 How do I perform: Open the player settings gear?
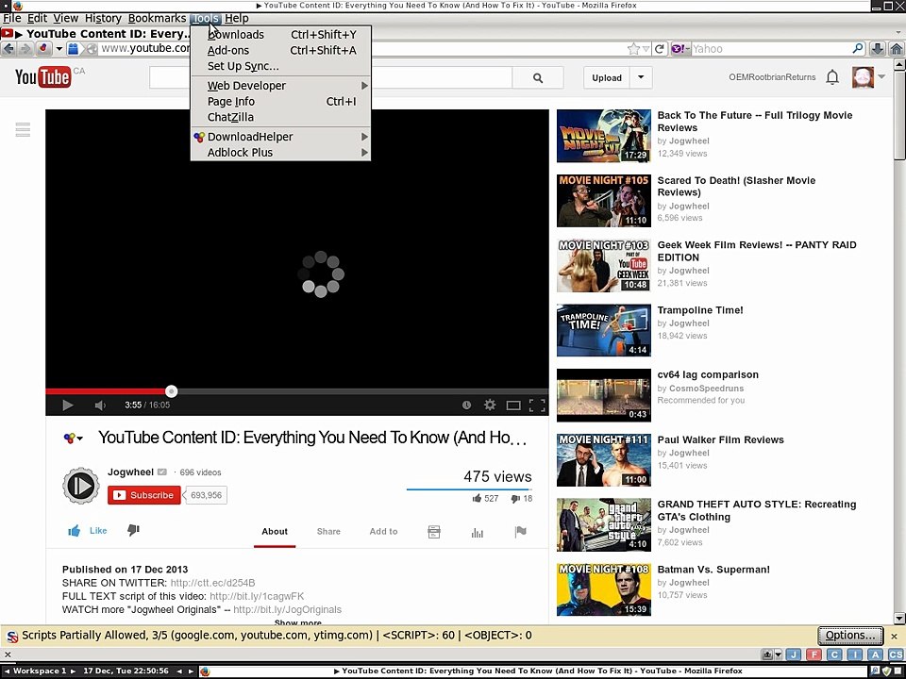point(490,406)
